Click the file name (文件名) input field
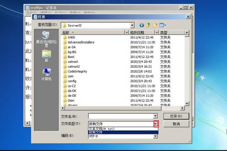Viewport: 227px width, 151px height. [121, 116]
